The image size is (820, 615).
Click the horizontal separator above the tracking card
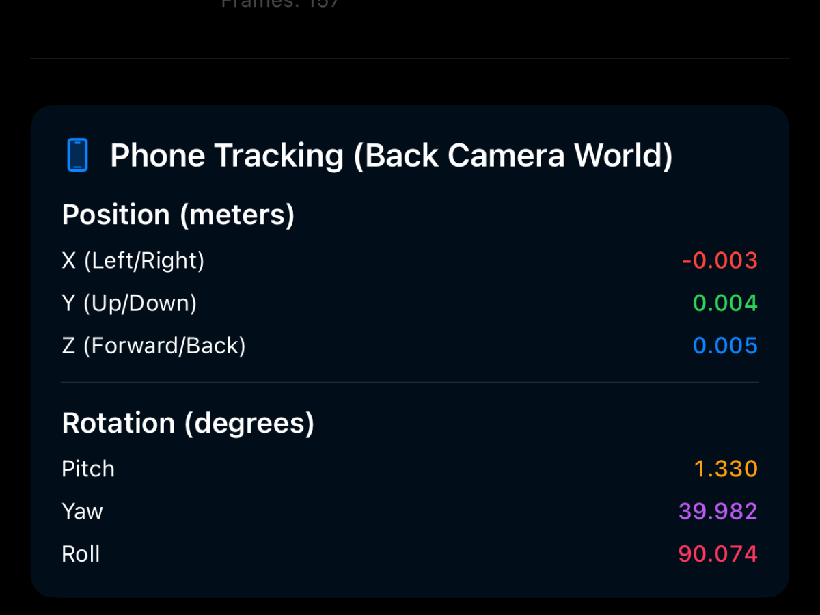click(x=410, y=59)
